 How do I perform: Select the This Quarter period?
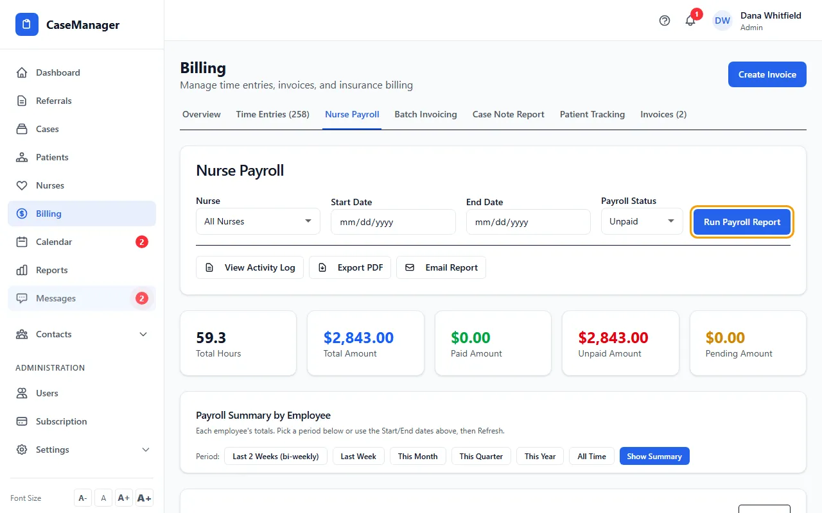(481, 457)
